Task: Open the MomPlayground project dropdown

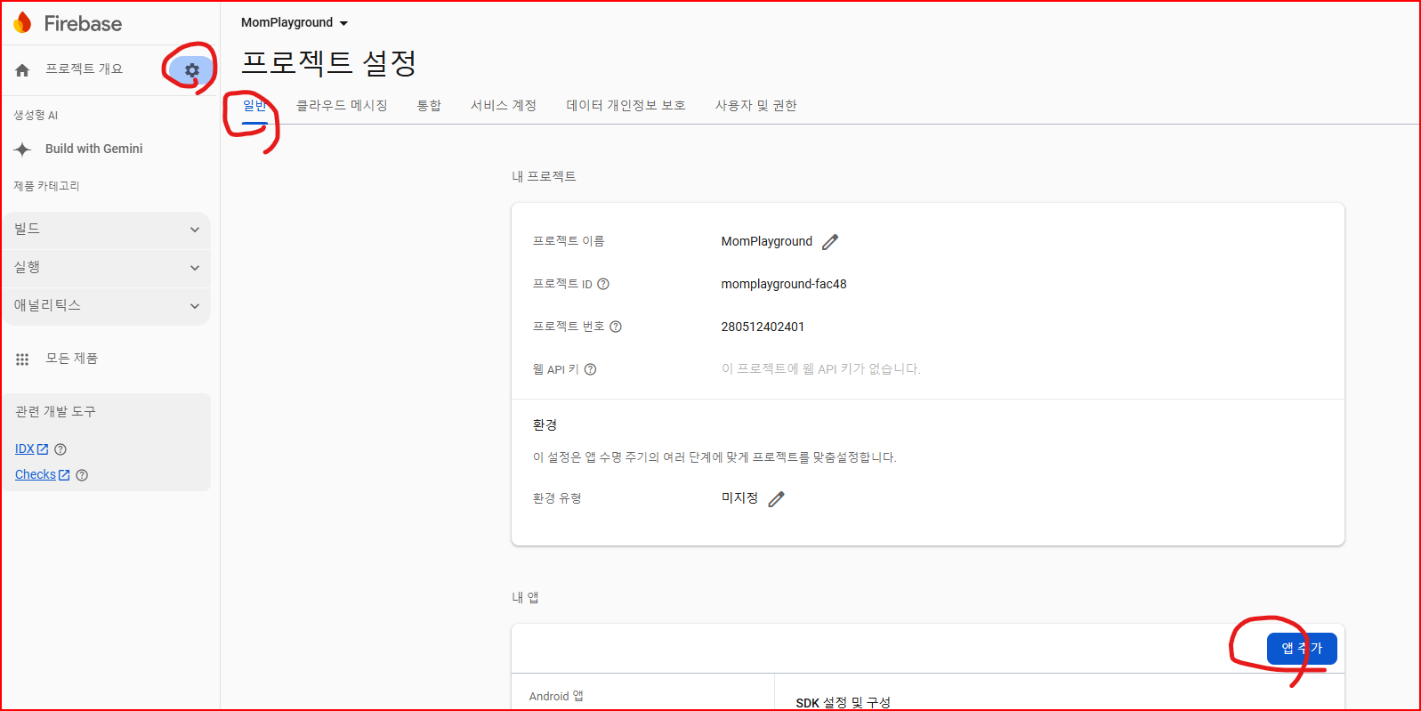Action: [295, 23]
